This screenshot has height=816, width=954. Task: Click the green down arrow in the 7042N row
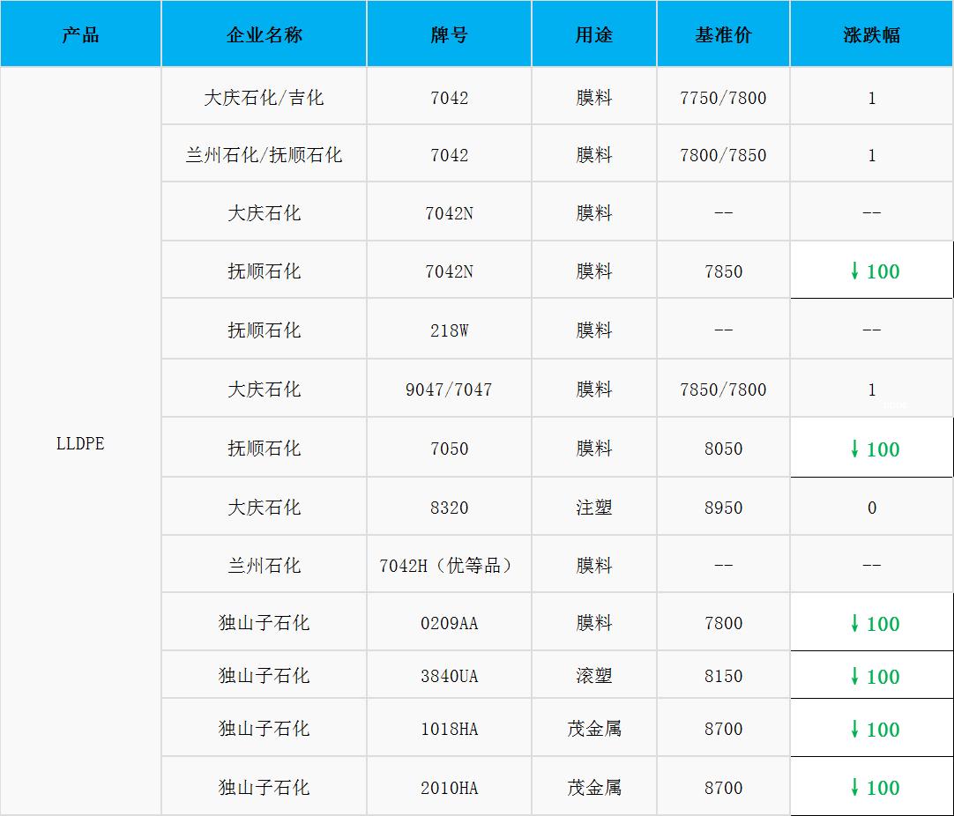pyautogui.click(x=854, y=271)
